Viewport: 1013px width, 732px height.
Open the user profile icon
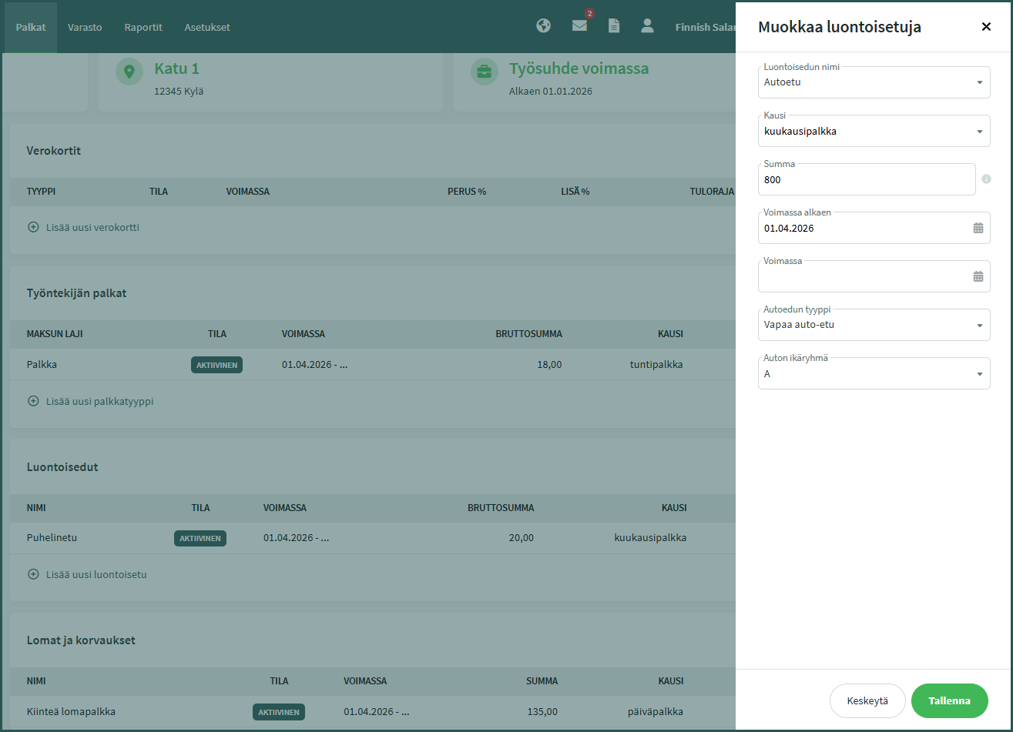647,26
